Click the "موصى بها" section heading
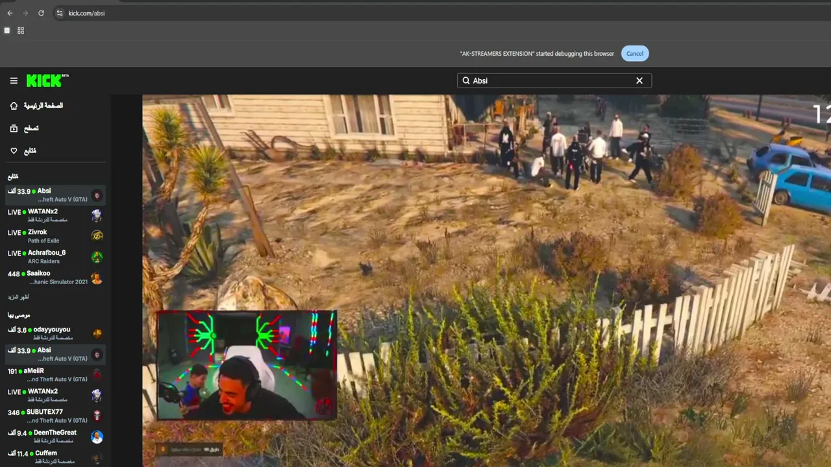Image resolution: width=831 pixels, height=467 pixels. pyautogui.click(x=19, y=315)
